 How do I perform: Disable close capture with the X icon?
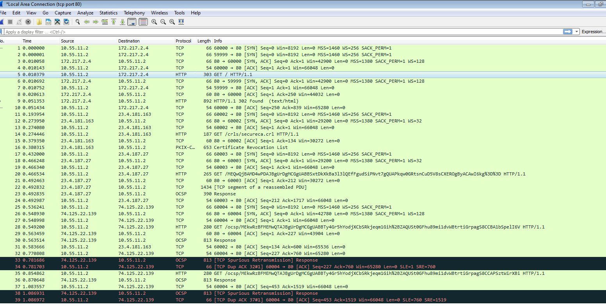[x=57, y=22]
